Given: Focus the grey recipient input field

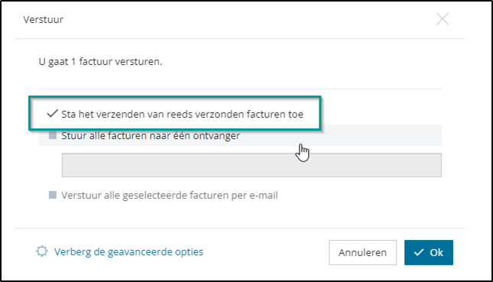Looking at the screenshot, I should 251,165.
